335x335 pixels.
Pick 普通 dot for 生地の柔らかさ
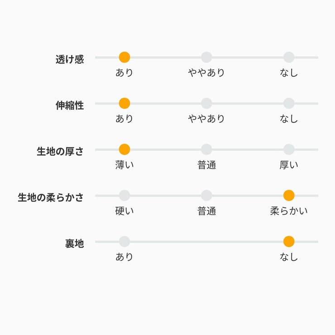point(206,196)
